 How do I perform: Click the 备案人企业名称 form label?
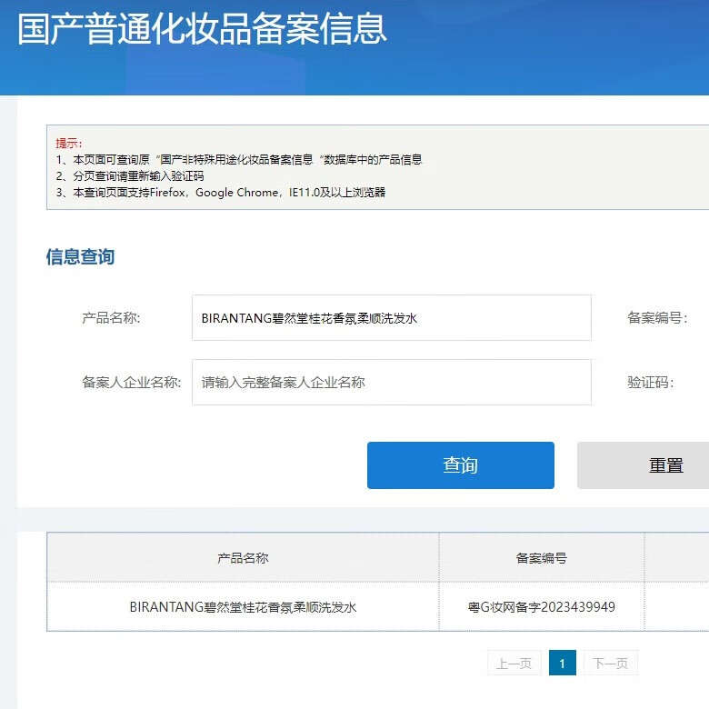[132, 383]
